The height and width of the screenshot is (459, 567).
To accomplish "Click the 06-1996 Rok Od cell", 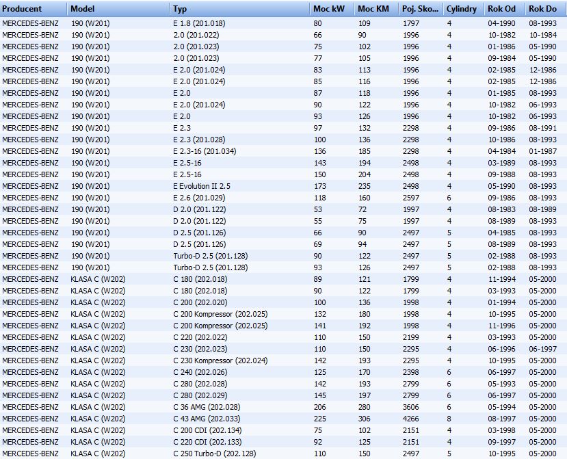I will pos(501,349).
